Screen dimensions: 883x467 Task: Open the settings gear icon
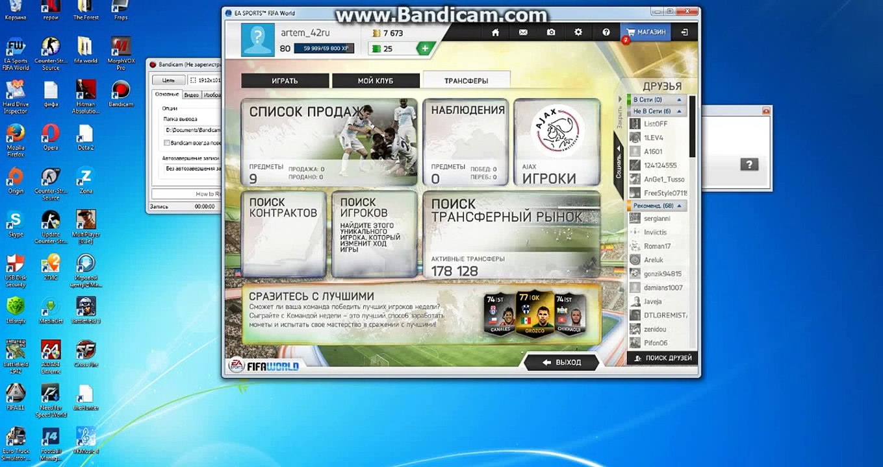click(x=578, y=32)
